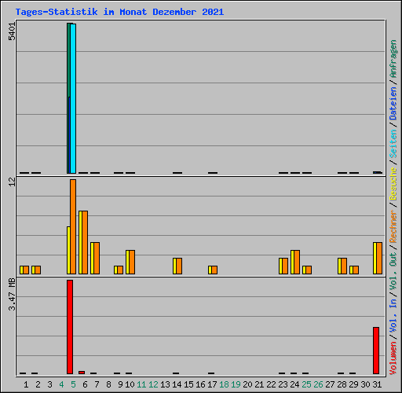Click the orange bar on day 24

coord(297,263)
